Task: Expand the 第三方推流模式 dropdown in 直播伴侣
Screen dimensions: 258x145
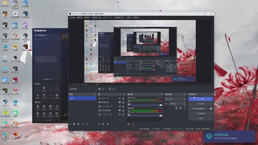Action: [41, 35]
